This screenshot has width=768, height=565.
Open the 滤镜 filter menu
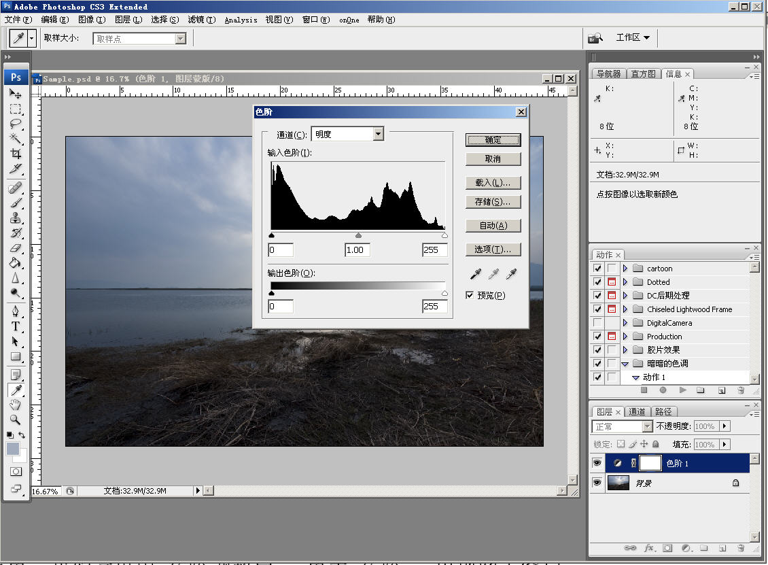pos(201,20)
